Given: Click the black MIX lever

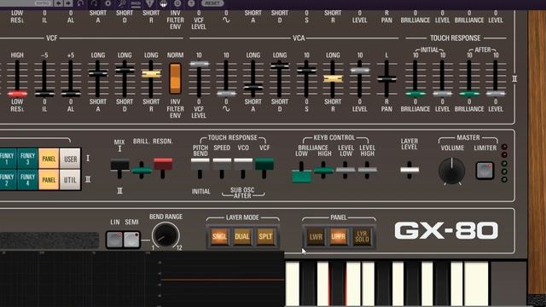Looking at the screenshot, I should [119, 165].
